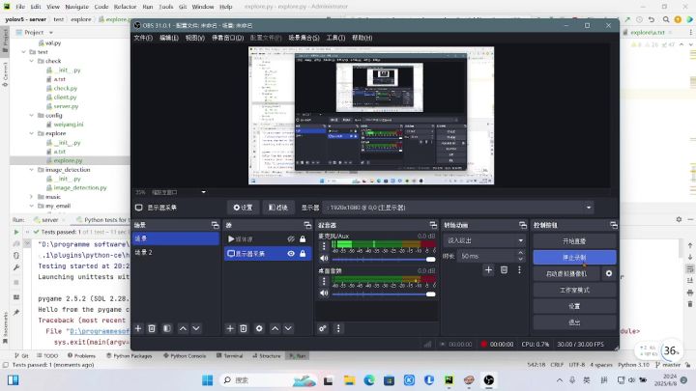This screenshot has width=696, height=391.
Task: Mute the 麦克风/Aux speaker icon
Action: pyautogui.click(x=324, y=259)
